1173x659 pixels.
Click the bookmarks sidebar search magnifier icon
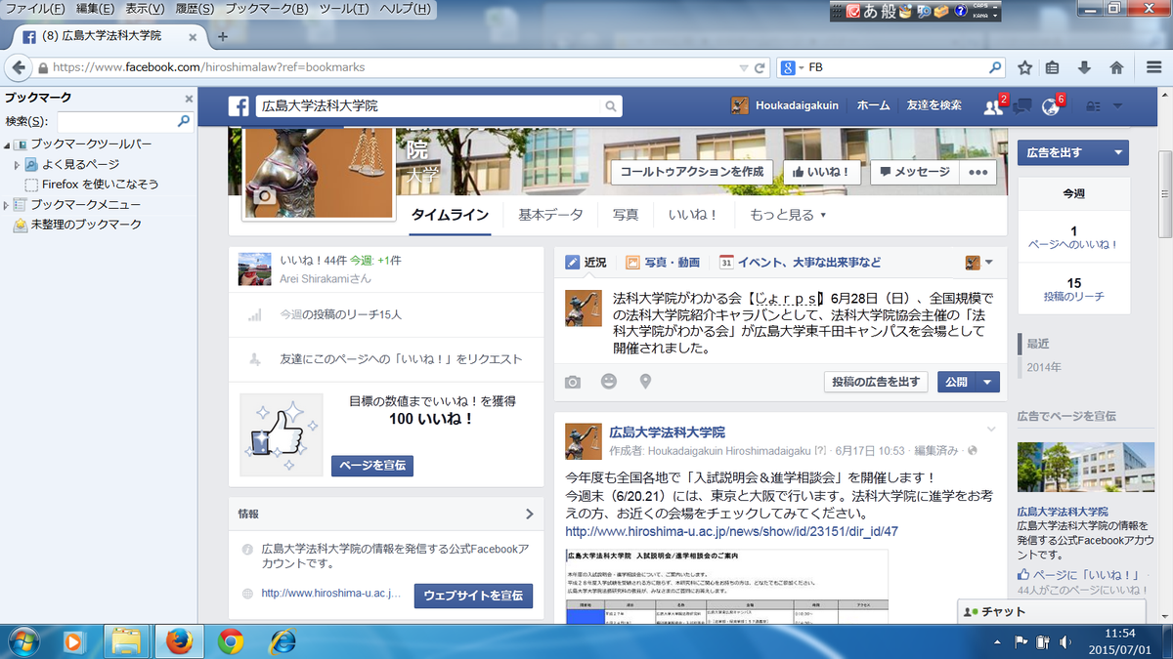(x=183, y=122)
